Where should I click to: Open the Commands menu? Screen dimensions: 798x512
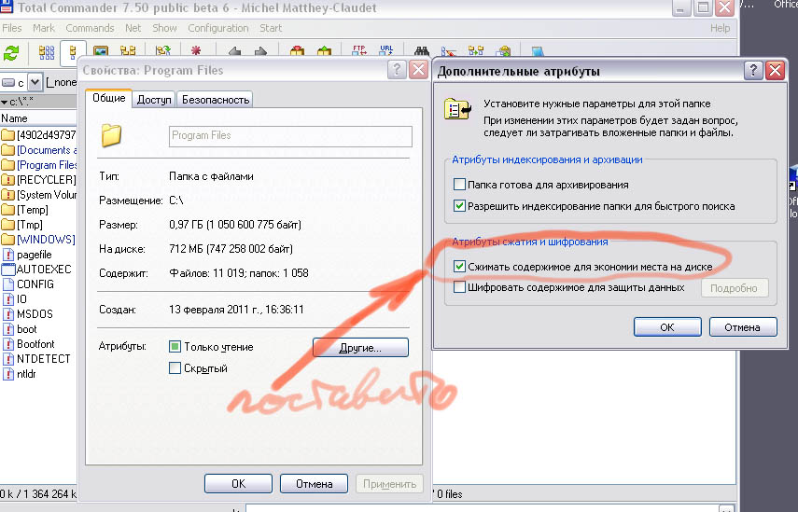[90, 28]
